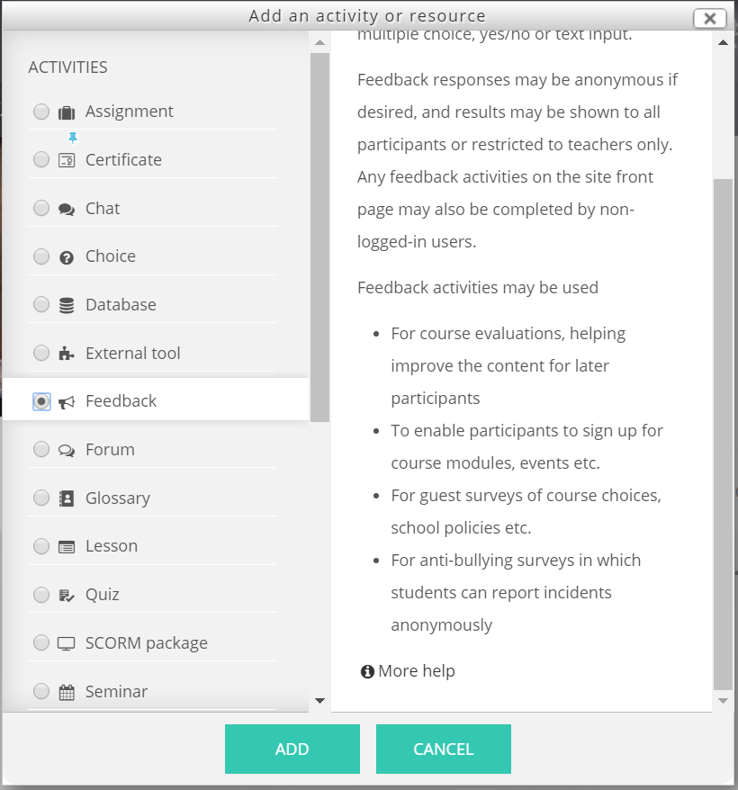The image size is (738, 790).
Task: Click the Quiz checklist icon
Action: pyautogui.click(x=67, y=596)
